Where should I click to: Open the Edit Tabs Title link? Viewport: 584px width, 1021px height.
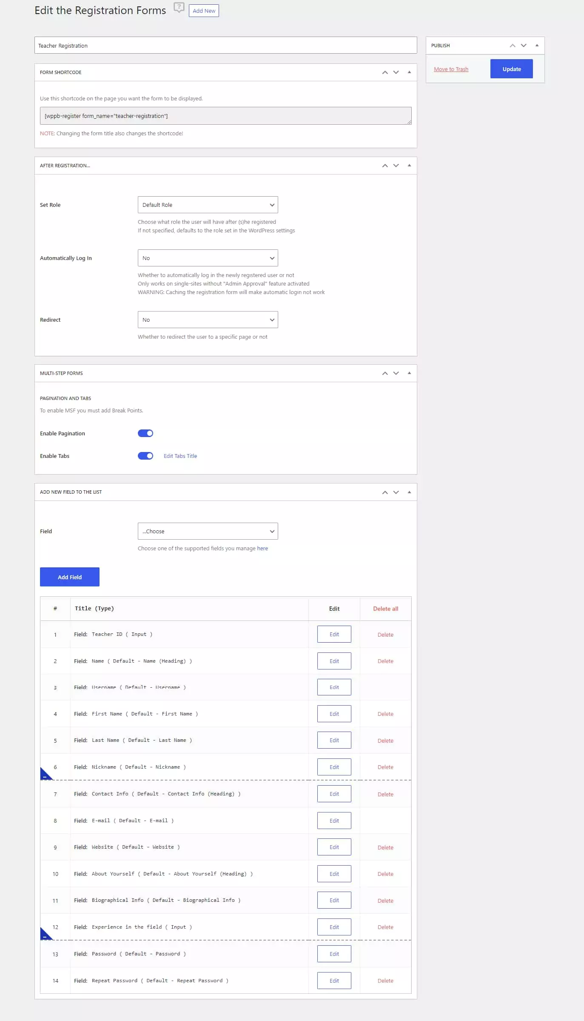[x=180, y=456]
